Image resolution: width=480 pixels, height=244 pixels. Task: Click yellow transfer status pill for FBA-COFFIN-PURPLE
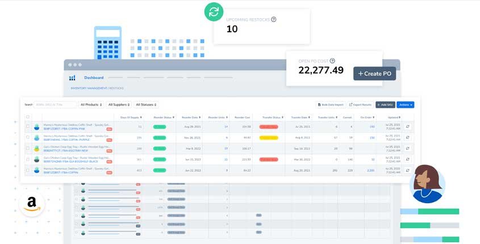coord(269,137)
